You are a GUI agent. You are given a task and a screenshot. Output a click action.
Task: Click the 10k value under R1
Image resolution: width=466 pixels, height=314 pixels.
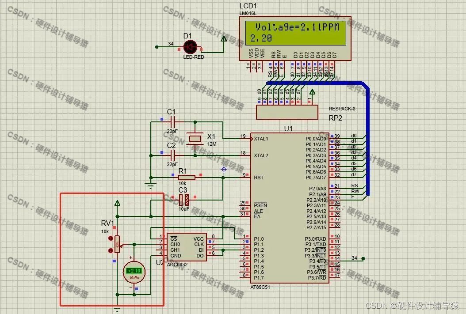[x=183, y=183]
